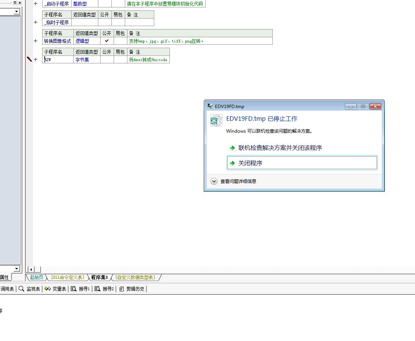Open the 变量表 tab
Viewport: 415px width, 341px height.
[55, 289]
